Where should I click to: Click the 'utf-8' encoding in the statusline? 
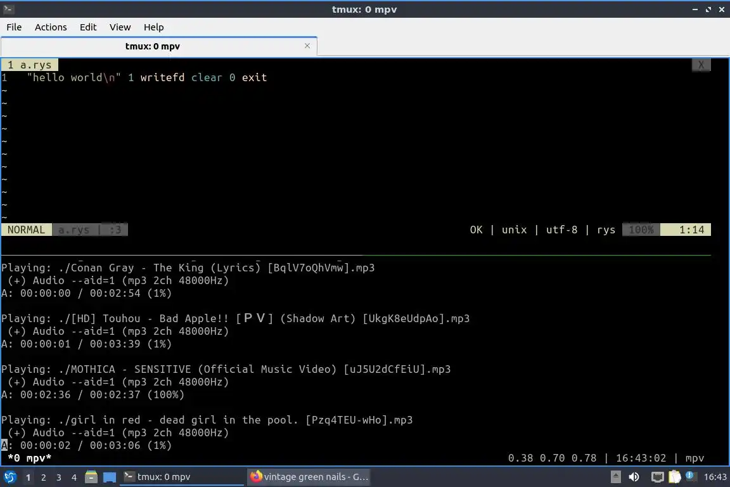pos(561,230)
